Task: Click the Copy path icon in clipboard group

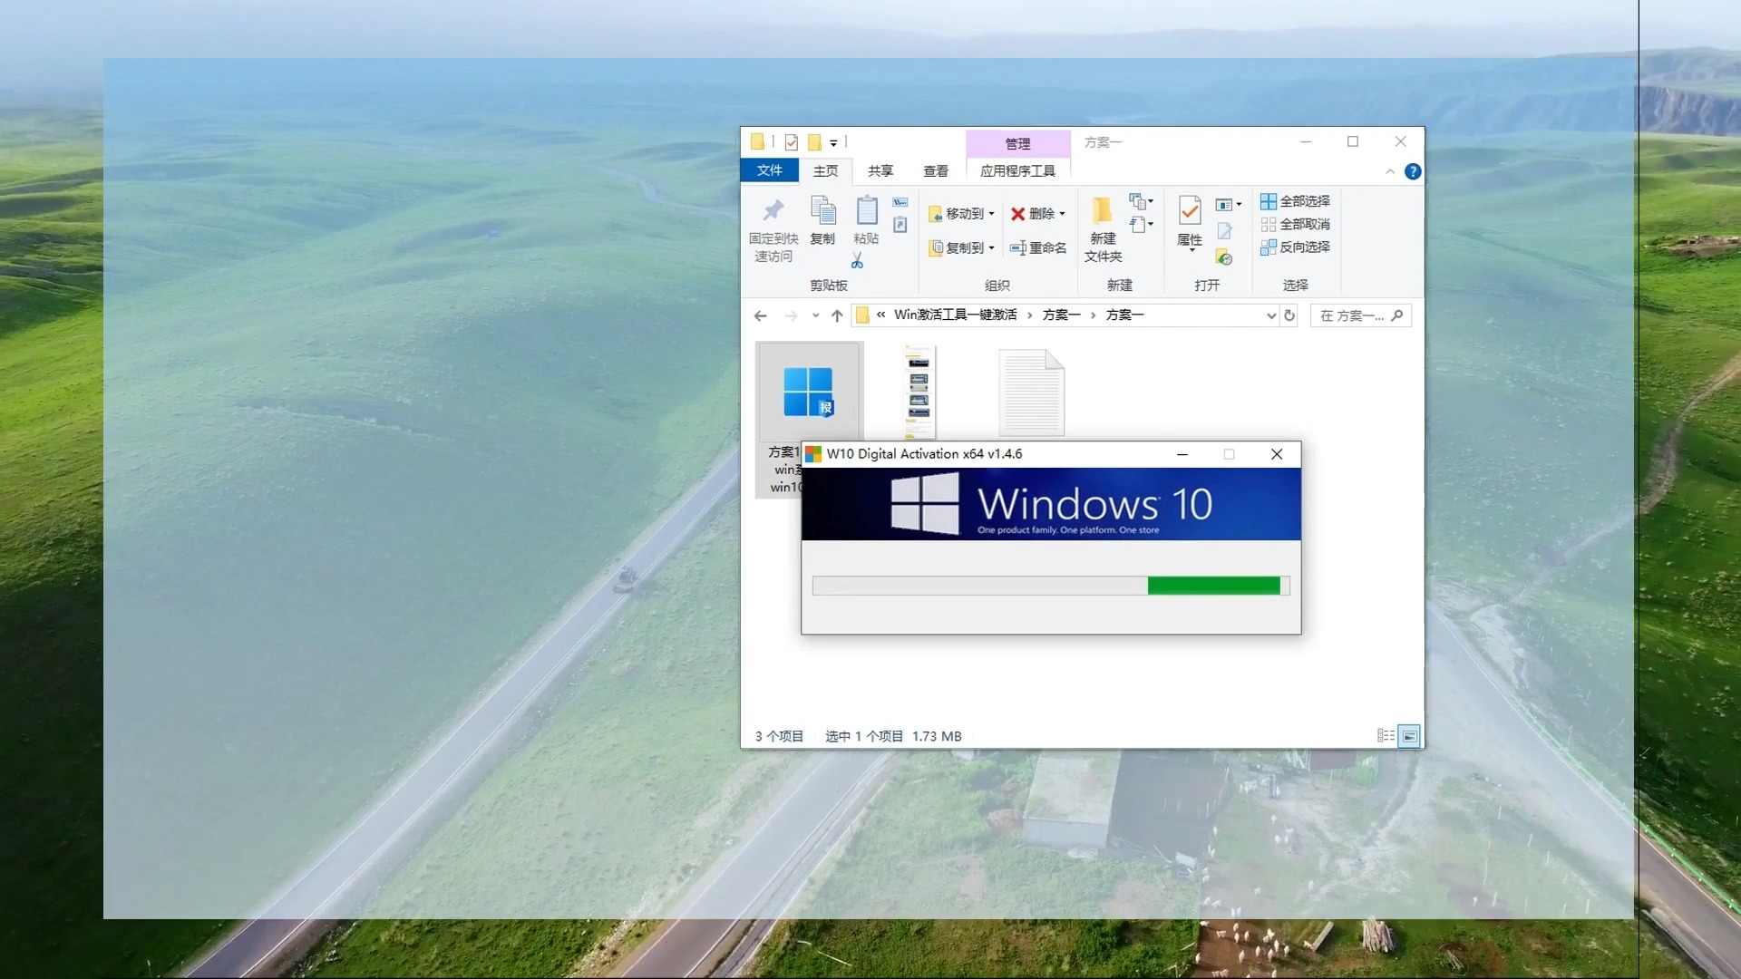Action: coord(900,202)
